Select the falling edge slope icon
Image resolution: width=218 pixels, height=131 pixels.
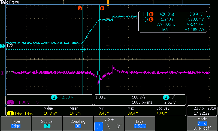pos(108,127)
